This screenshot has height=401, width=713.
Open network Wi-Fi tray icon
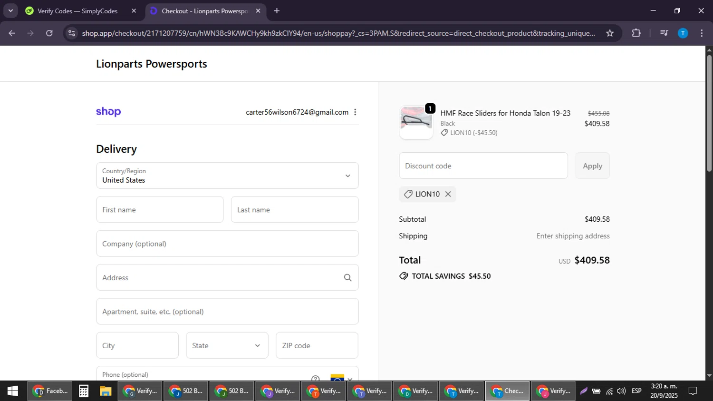click(x=609, y=391)
